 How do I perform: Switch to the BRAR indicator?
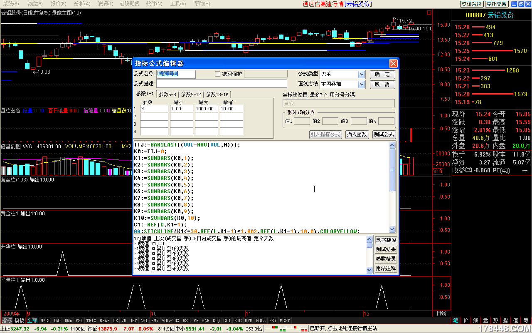coord(105,321)
